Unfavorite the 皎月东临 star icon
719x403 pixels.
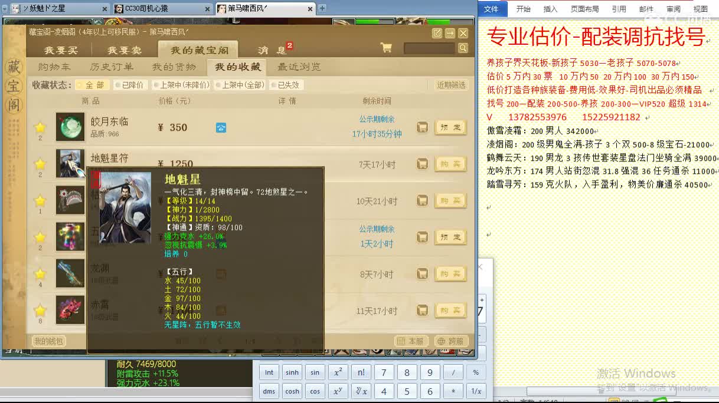[x=40, y=127]
